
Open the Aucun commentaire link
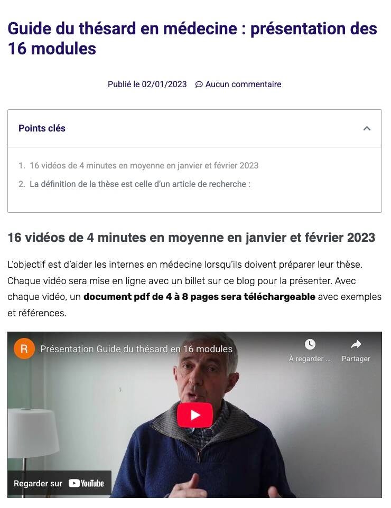243,84
